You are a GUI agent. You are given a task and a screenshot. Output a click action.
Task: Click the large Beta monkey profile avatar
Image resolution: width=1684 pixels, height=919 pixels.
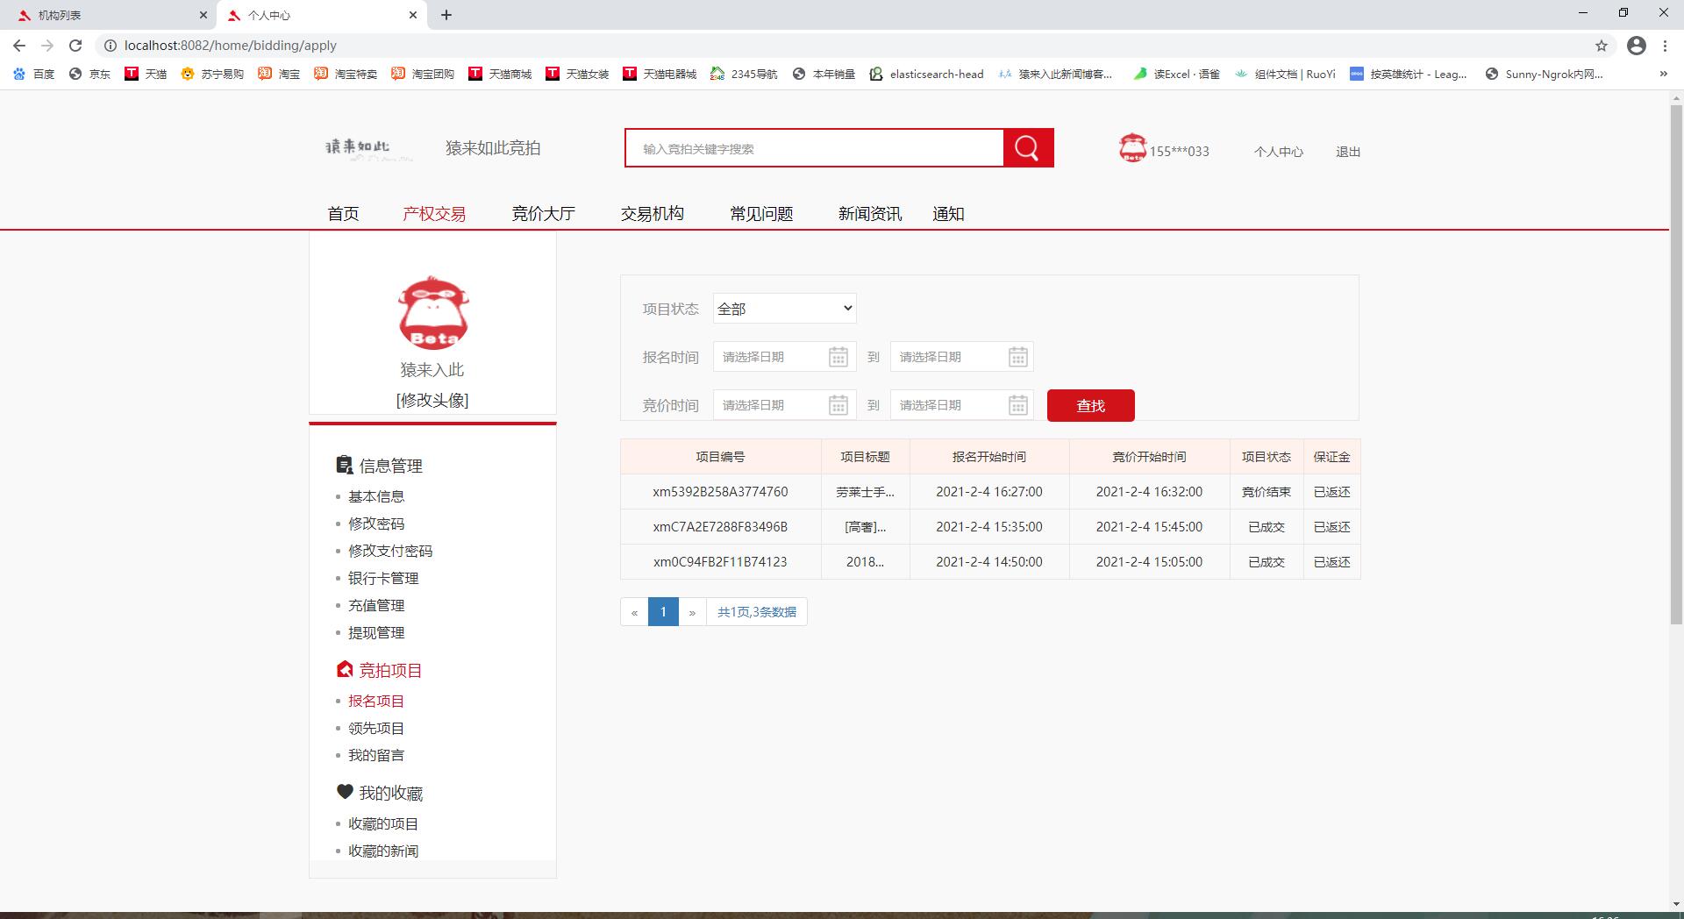point(433,314)
